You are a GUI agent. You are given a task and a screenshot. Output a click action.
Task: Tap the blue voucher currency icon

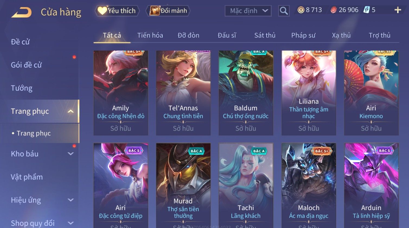click(366, 10)
